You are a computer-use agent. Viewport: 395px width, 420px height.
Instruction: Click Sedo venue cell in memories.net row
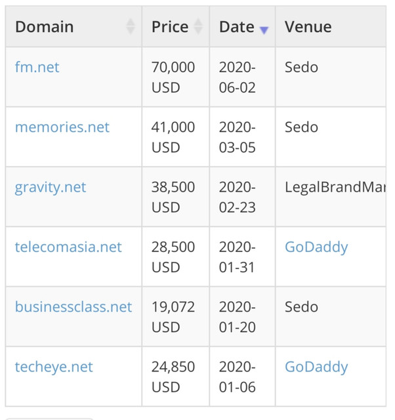pyautogui.click(x=331, y=137)
